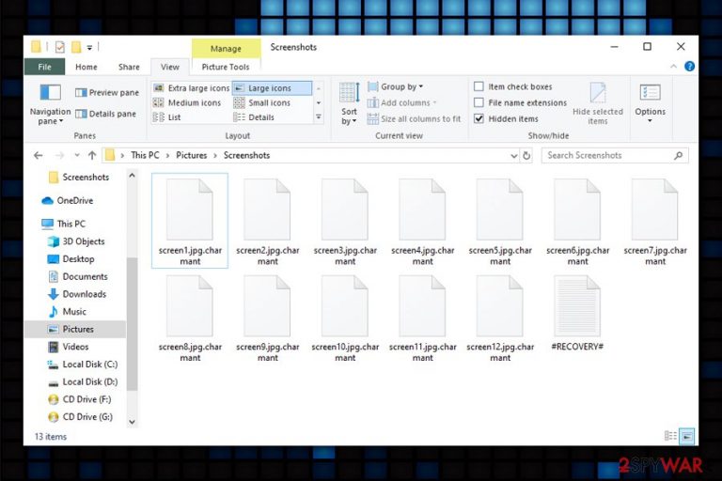Open the File tab

[x=45, y=67]
